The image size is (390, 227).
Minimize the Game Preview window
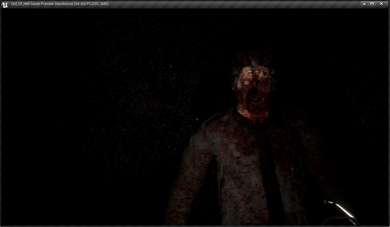[364, 4]
